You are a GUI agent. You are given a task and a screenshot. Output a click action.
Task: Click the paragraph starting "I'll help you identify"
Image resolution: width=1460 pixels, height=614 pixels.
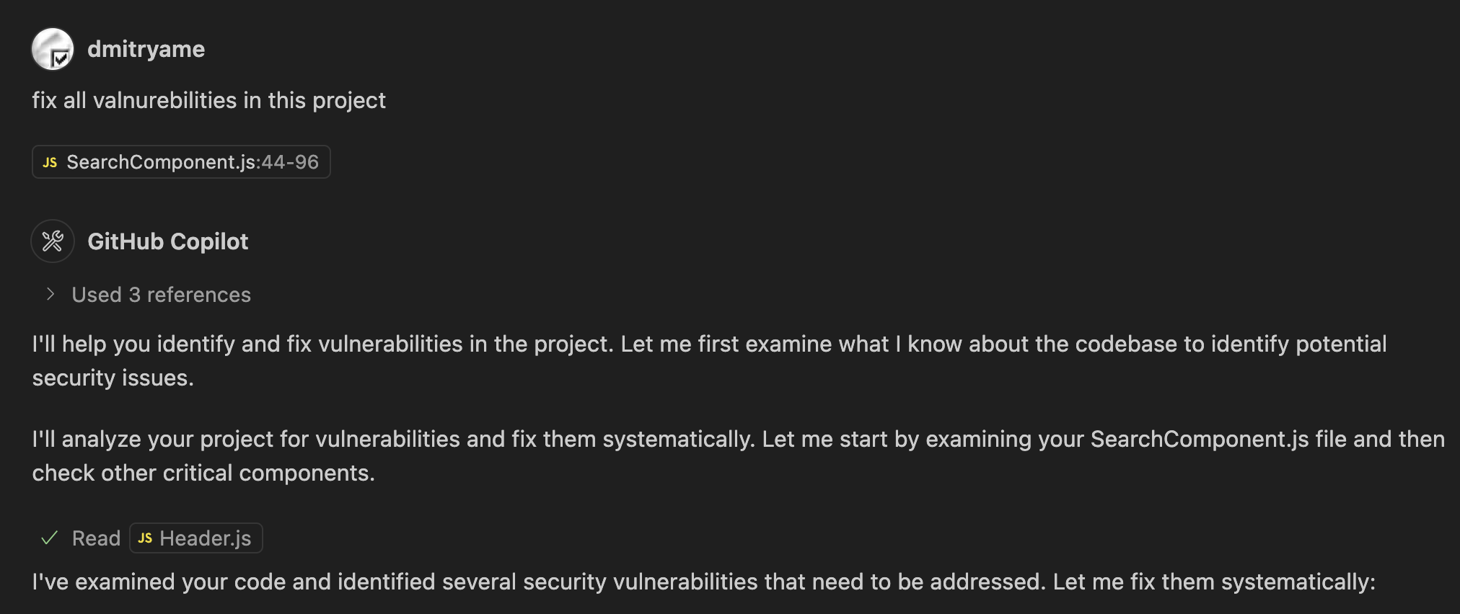pos(709,361)
